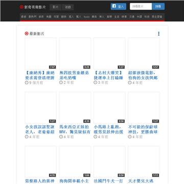Select the 生活 category
Image resolution: width=184 pixels, height=184 pixels.
click(117, 17)
